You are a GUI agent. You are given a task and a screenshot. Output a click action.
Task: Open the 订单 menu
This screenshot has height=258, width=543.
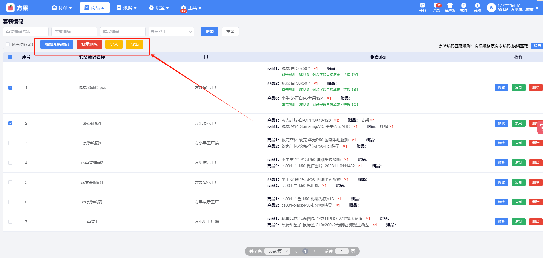pyautogui.click(x=62, y=8)
